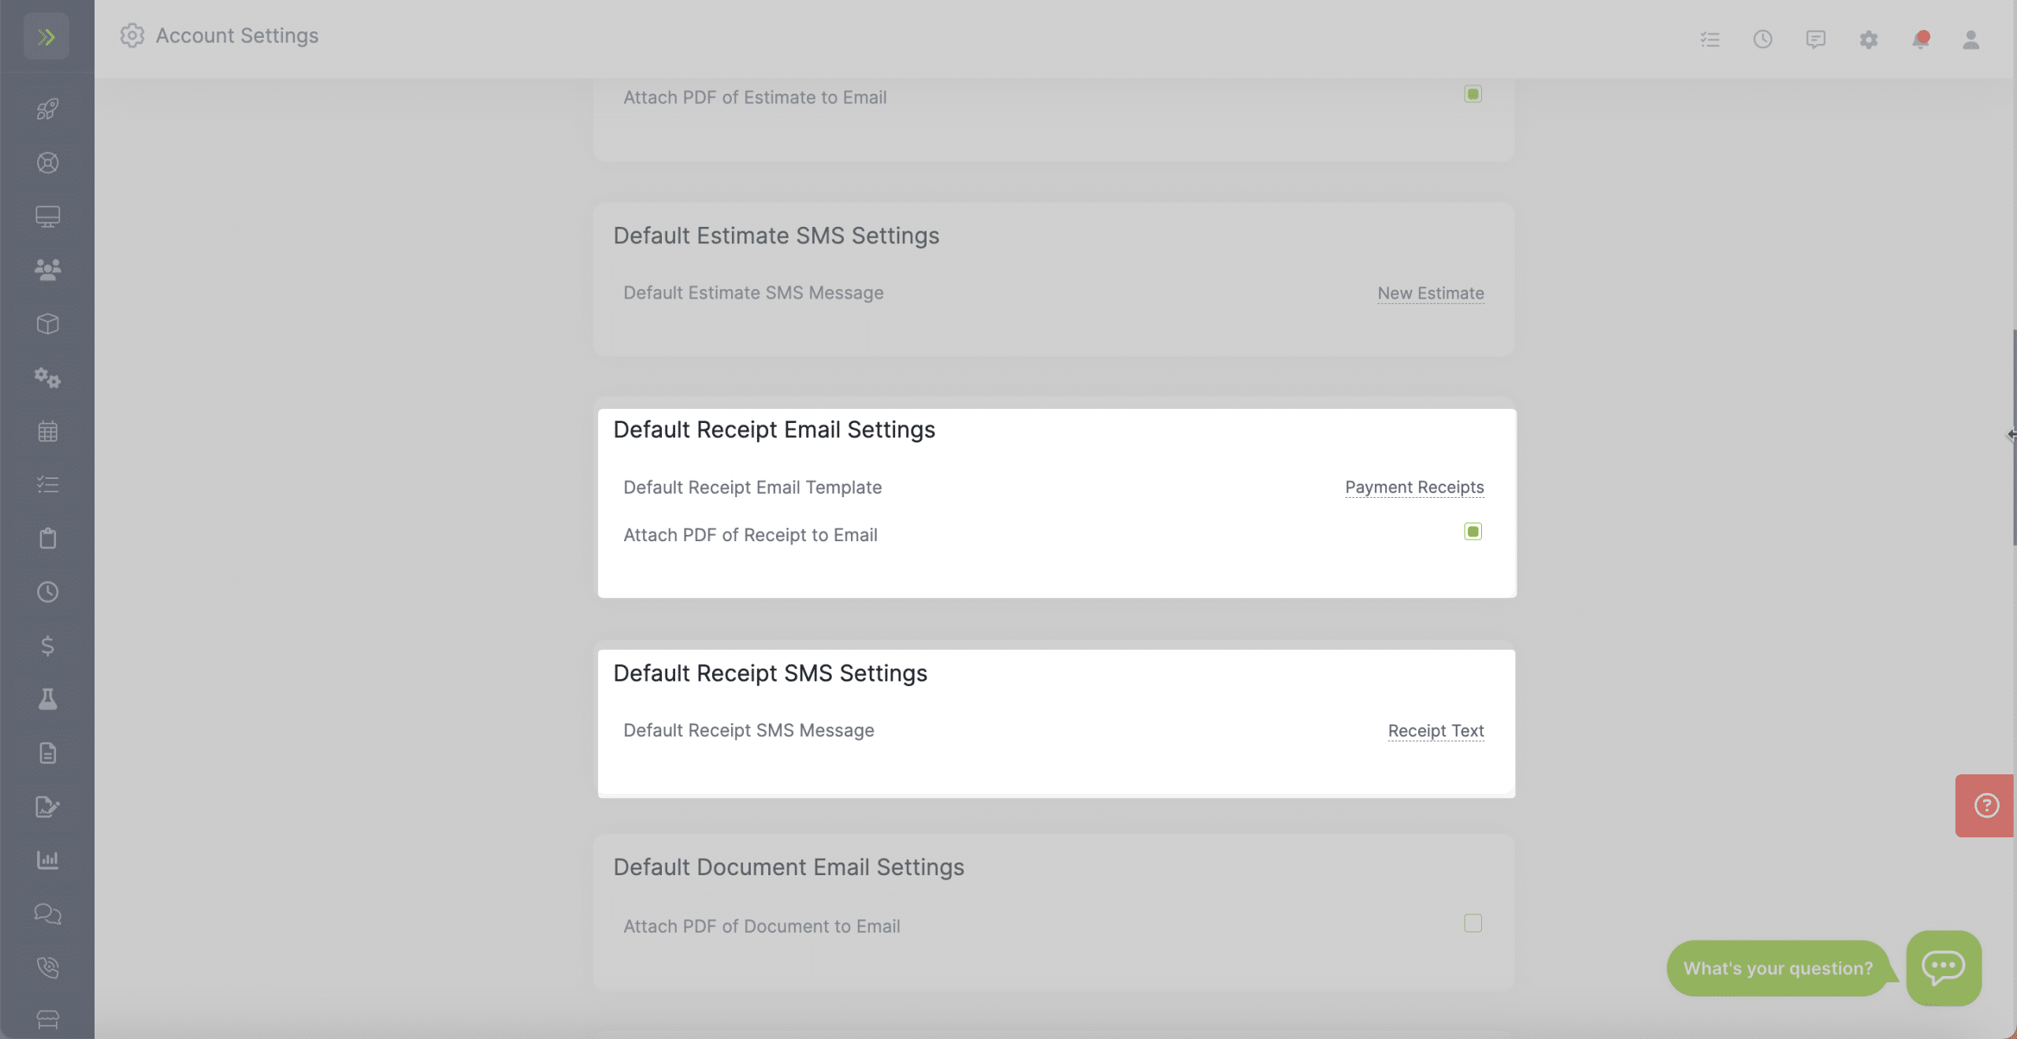Image resolution: width=2017 pixels, height=1039 pixels.
Task: Open the clock history icon in top bar
Action: click(1763, 39)
